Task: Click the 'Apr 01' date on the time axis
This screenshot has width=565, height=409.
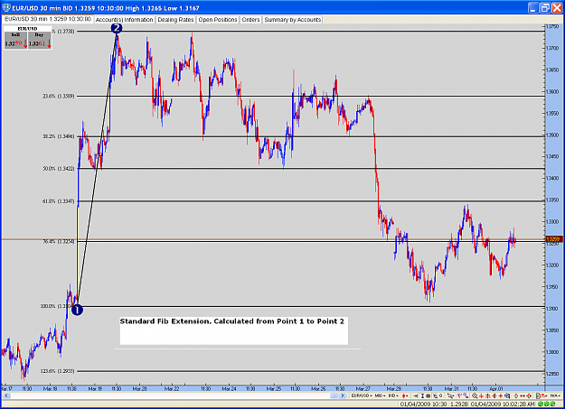Action: 496,389
